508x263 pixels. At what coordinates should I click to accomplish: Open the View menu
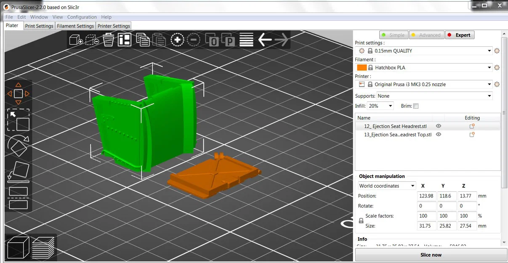58,17
